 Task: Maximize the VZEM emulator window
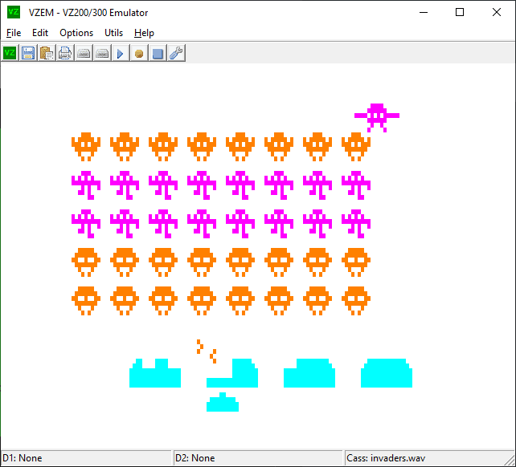click(460, 12)
